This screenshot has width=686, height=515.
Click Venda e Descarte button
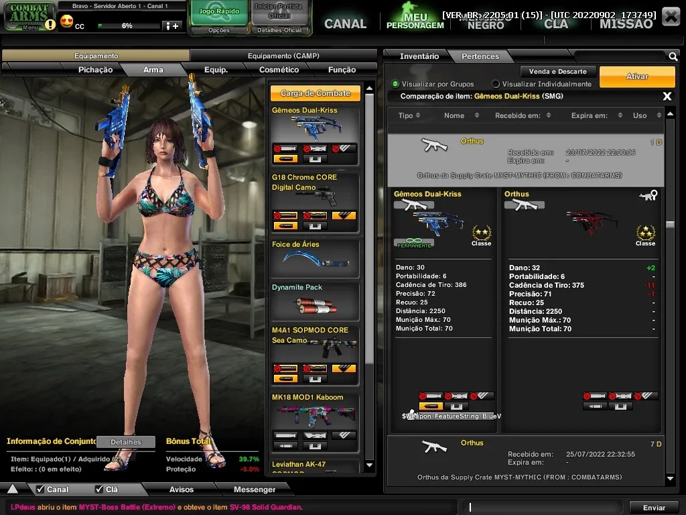pos(558,71)
